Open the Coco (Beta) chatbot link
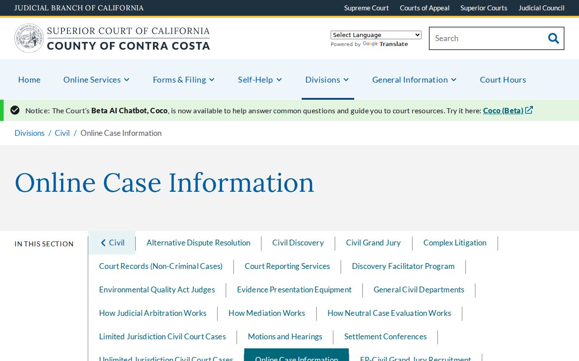 point(503,111)
